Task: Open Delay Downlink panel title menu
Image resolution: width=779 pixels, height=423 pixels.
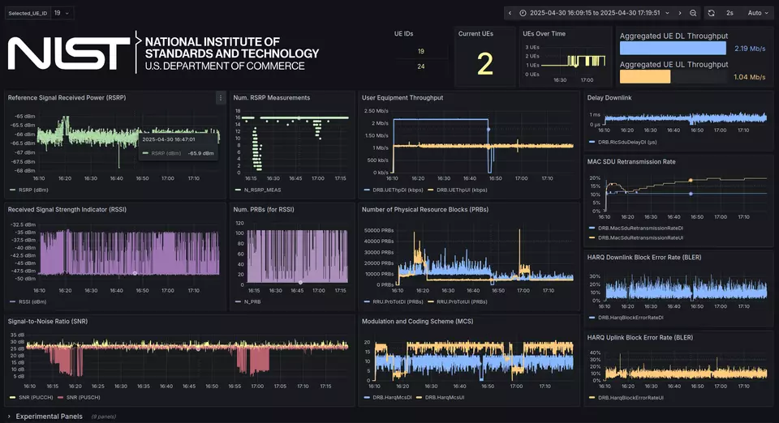Action: 609,98
